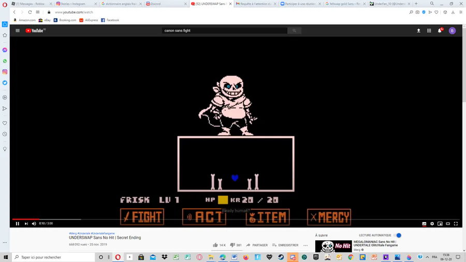
Task: Click the #Merg hashtag link
Action: 73,234
